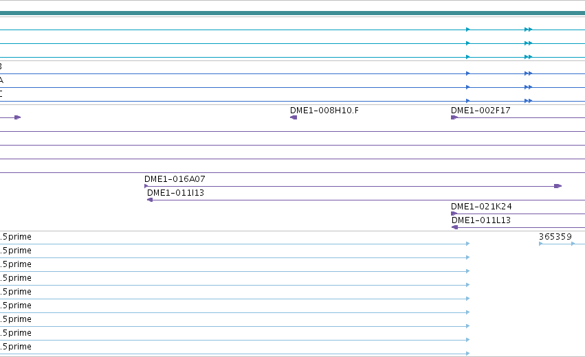Select the DME1-011I13 feature label
The height and width of the screenshot is (357, 585).
click(175, 193)
